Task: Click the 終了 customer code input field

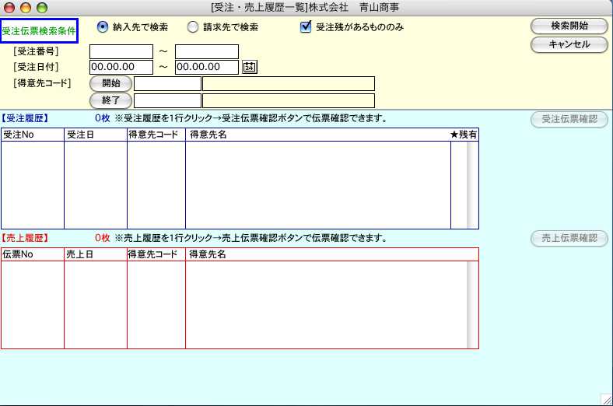Action: [x=167, y=100]
